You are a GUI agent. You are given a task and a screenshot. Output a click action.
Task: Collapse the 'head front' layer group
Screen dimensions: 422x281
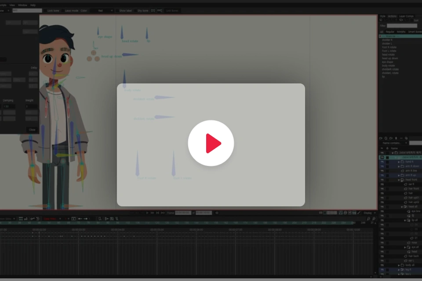tap(399, 180)
